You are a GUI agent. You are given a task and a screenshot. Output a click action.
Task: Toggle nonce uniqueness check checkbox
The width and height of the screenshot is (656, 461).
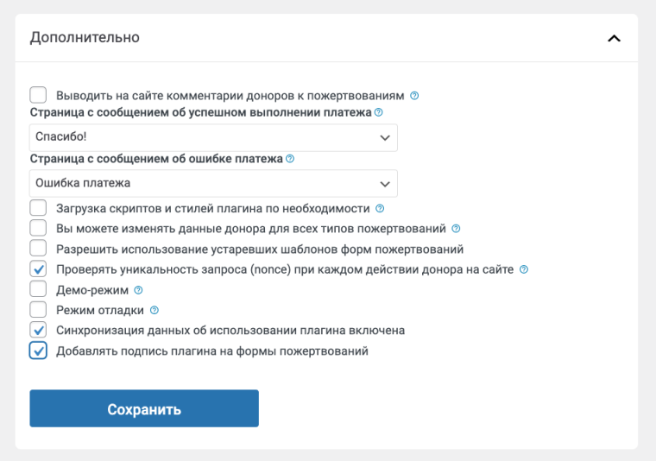[38, 269]
